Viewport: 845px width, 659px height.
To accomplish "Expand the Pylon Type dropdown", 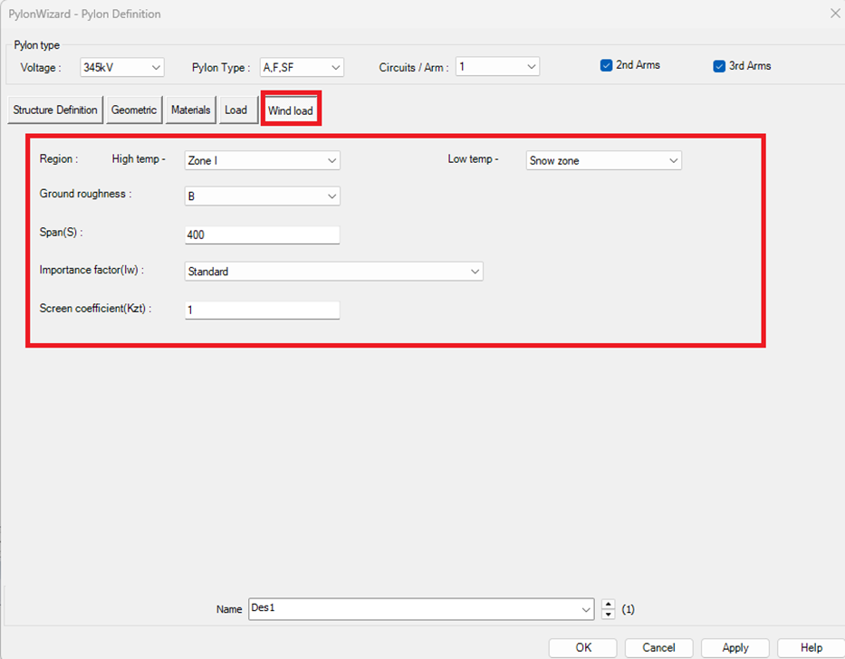I will click(x=302, y=67).
